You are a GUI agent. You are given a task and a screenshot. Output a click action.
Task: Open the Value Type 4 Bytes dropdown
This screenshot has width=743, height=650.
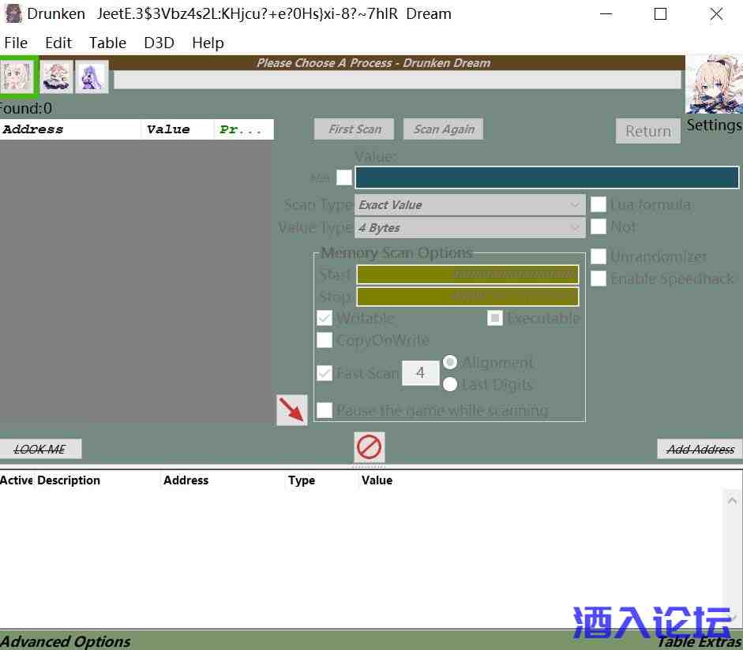(x=470, y=228)
